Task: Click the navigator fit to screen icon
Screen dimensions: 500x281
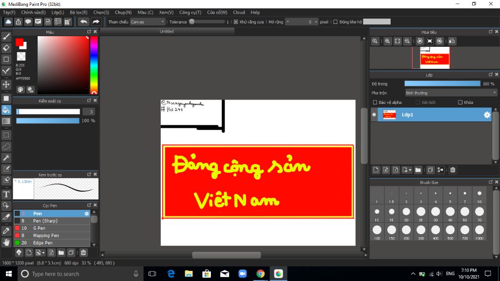Action: click(397, 41)
